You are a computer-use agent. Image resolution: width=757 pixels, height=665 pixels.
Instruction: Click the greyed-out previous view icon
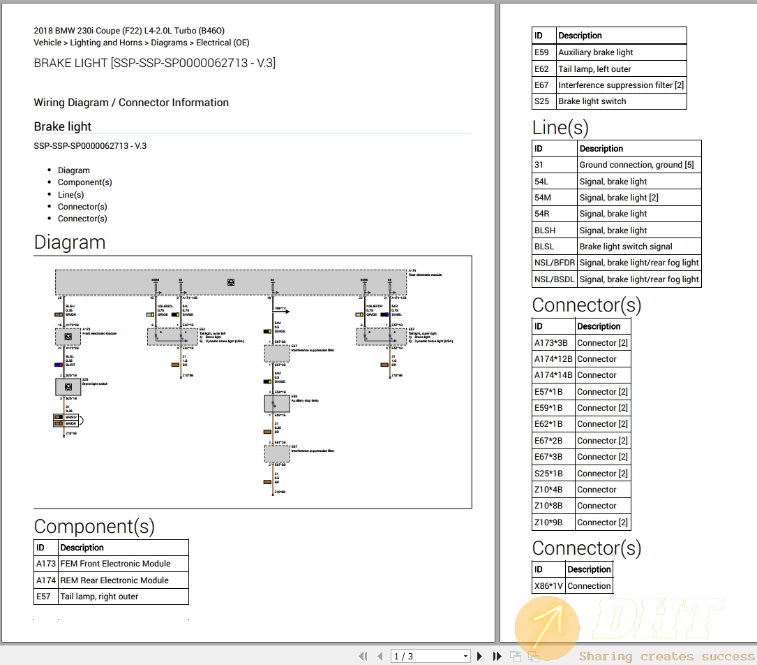point(516,657)
